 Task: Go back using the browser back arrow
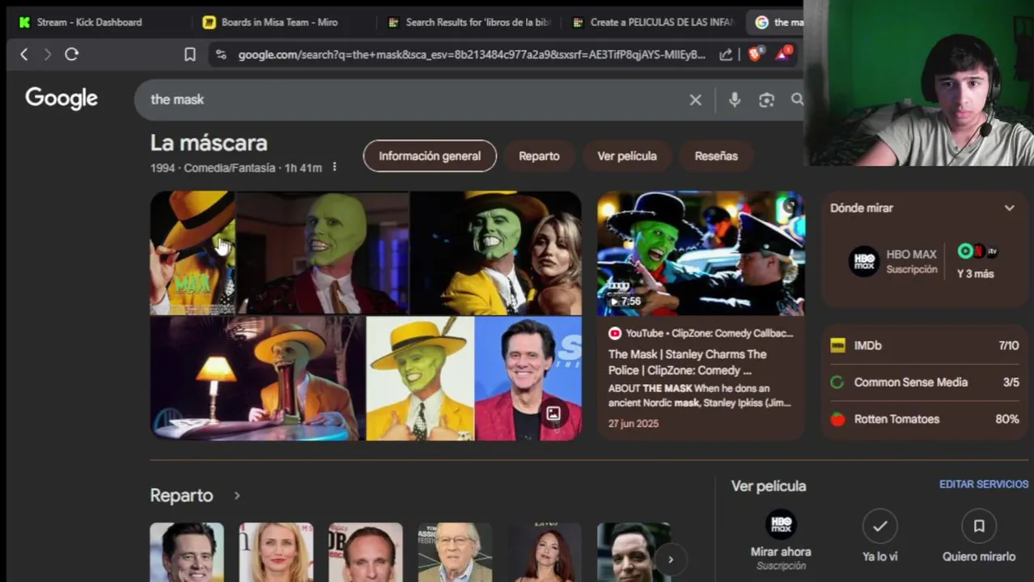click(x=24, y=54)
